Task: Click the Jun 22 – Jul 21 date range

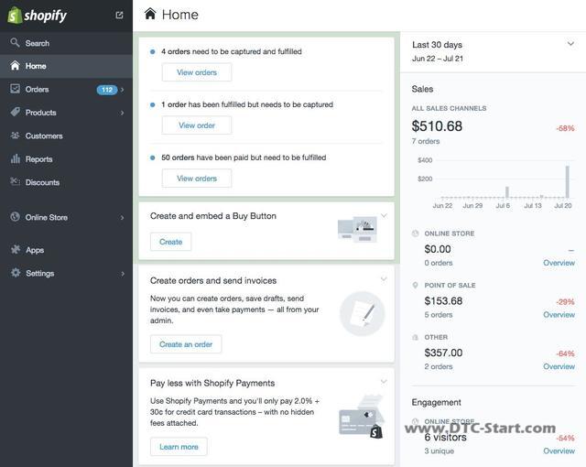Action: click(438, 59)
